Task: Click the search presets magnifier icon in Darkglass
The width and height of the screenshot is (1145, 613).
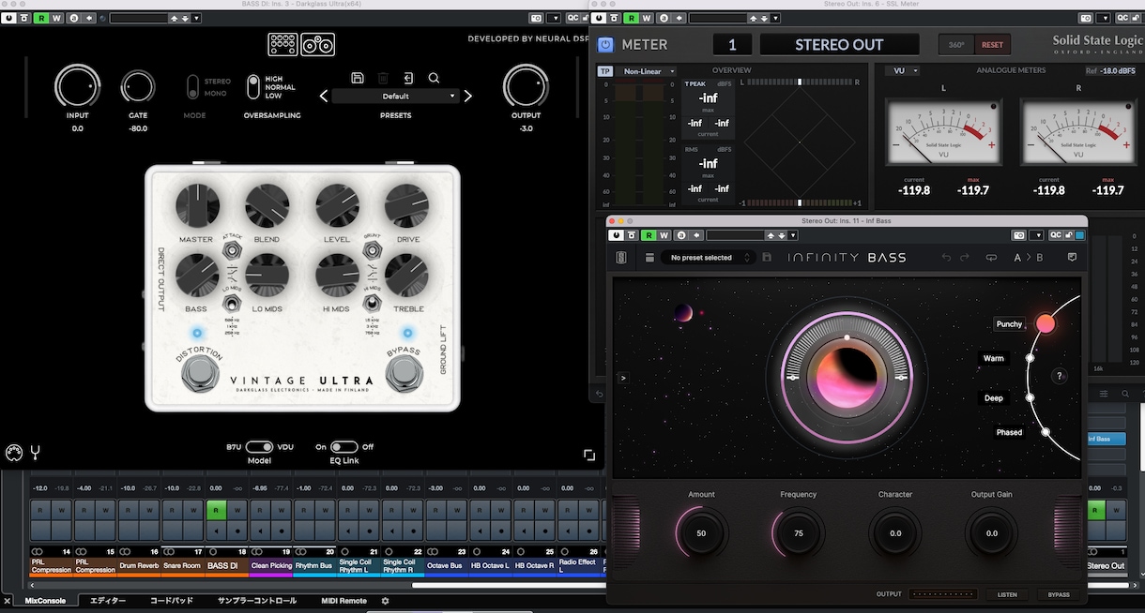Action: 434,78
